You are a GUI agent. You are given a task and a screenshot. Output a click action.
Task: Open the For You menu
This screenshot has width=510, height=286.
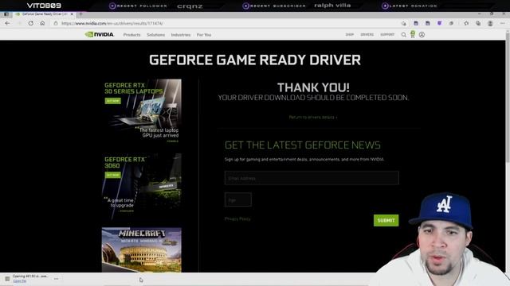coord(204,35)
